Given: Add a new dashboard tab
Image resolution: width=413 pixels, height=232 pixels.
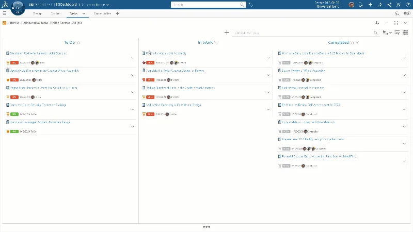Looking at the screenshot, I should [x=117, y=13].
